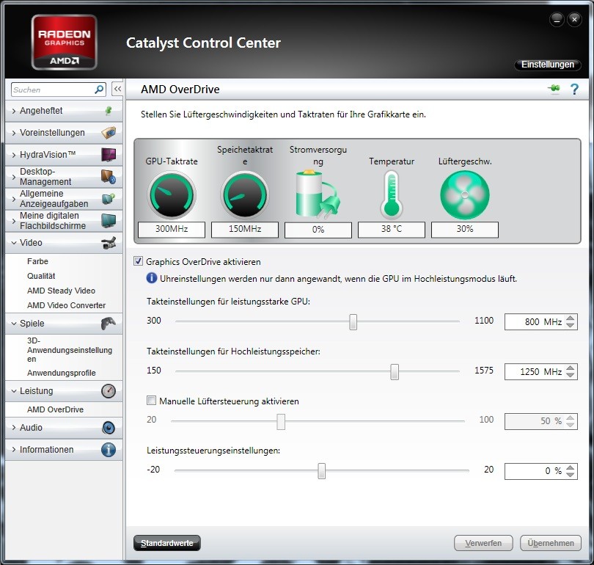This screenshot has height=565, width=594.
Task: Collapse the Video section
Action: point(14,243)
